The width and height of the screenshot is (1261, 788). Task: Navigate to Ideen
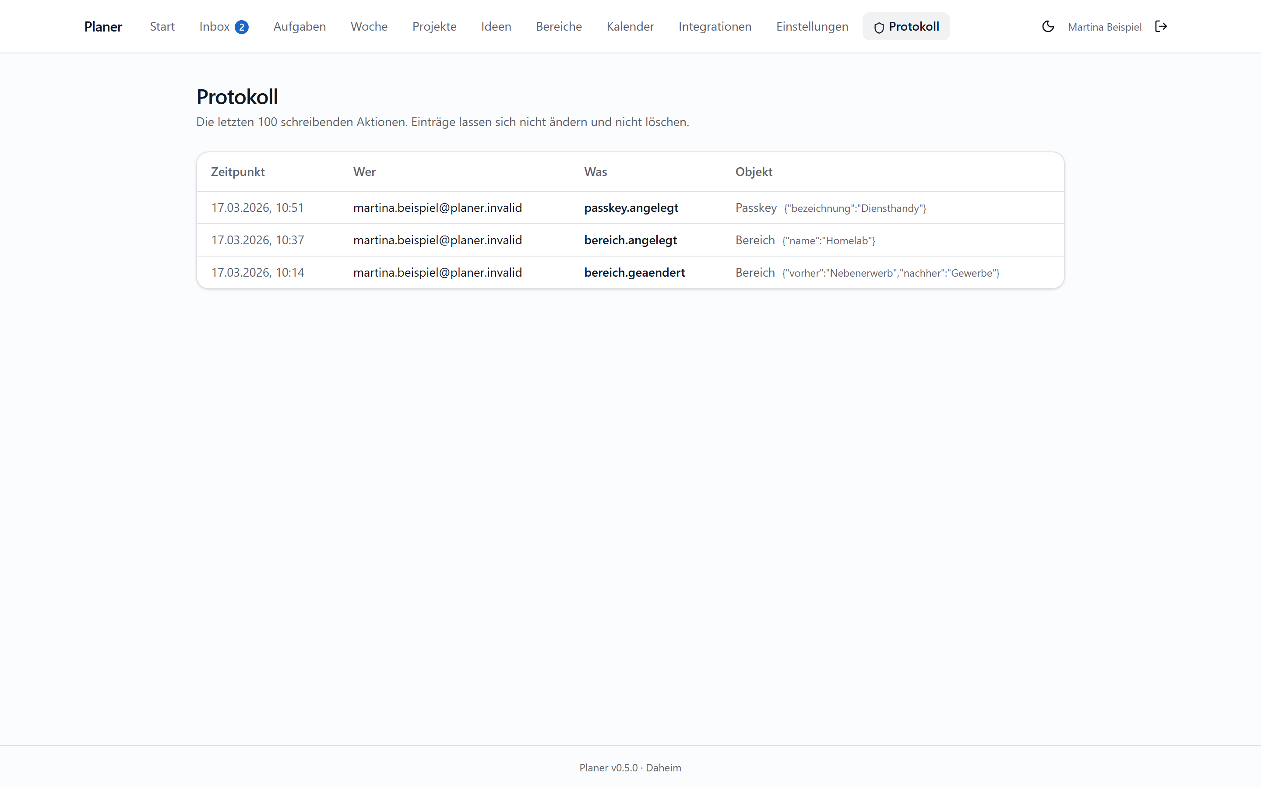coord(496,27)
